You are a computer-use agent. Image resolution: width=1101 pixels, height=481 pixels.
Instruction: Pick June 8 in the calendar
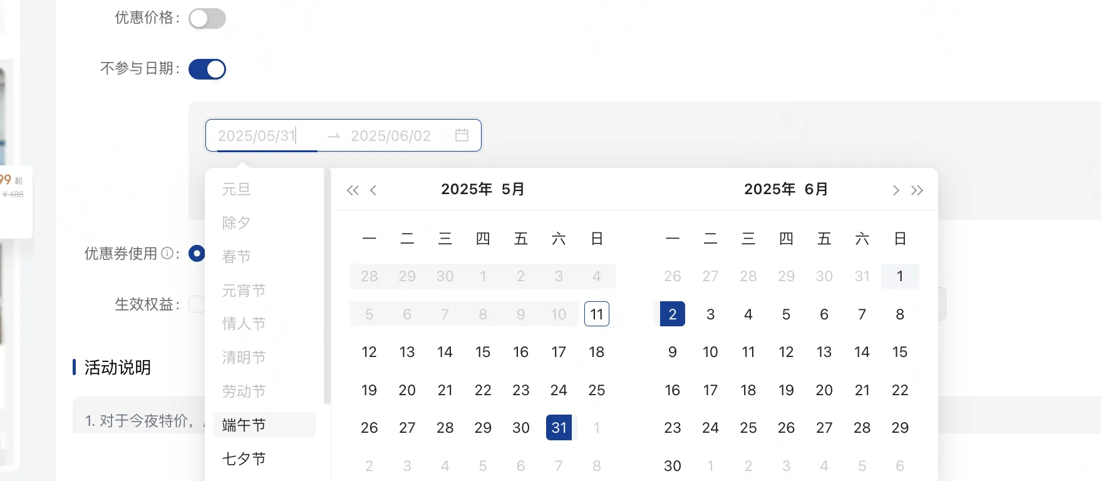click(x=900, y=314)
